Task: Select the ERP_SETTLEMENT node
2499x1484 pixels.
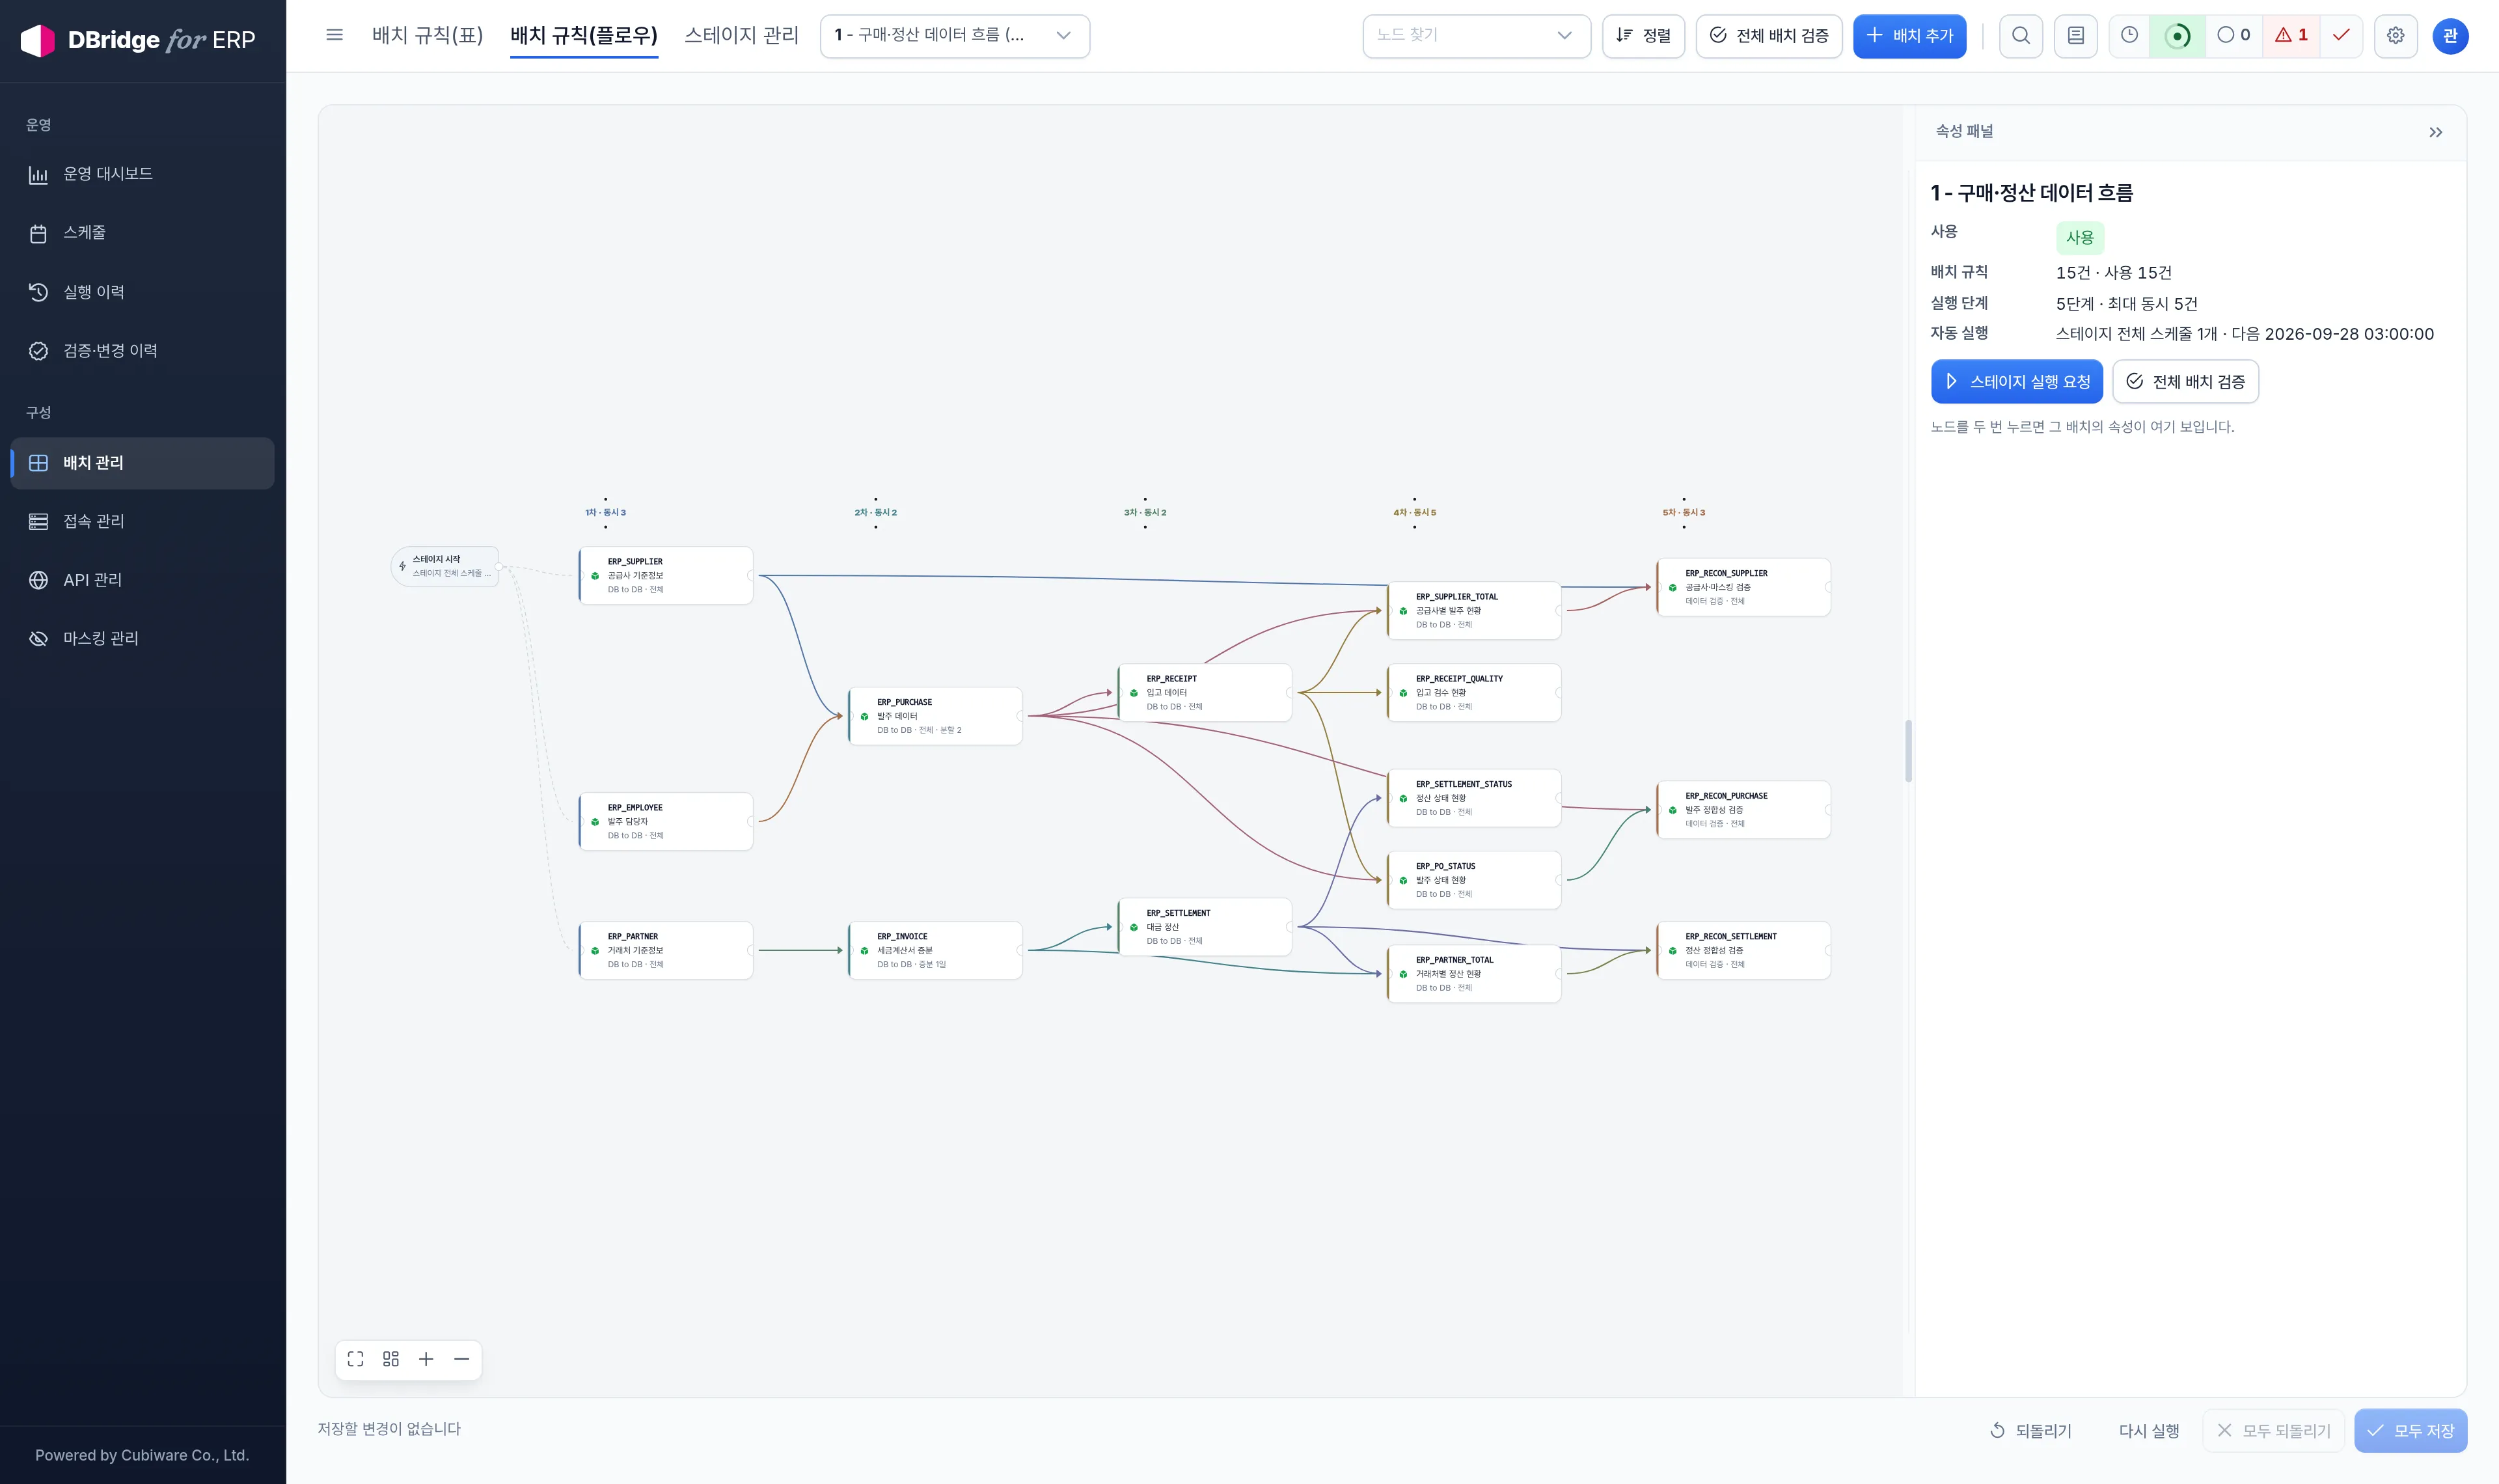Action: [x=1203, y=927]
